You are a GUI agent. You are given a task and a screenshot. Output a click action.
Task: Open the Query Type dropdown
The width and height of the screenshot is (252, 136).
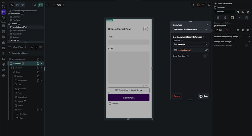click(191, 29)
